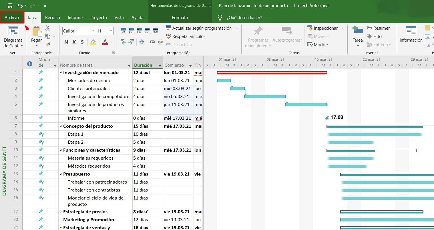Switch to the Recurso ribbon tab

click(x=53, y=17)
